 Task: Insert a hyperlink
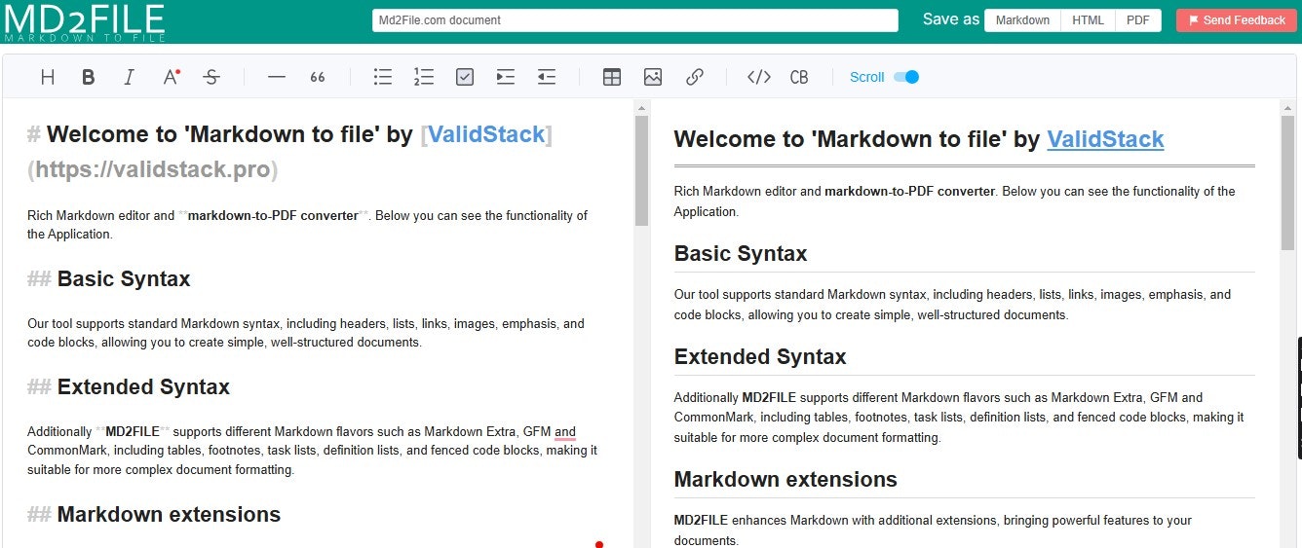pyautogui.click(x=694, y=77)
